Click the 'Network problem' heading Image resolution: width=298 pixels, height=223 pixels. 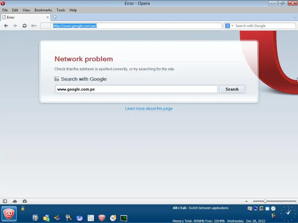(x=84, y=59)
